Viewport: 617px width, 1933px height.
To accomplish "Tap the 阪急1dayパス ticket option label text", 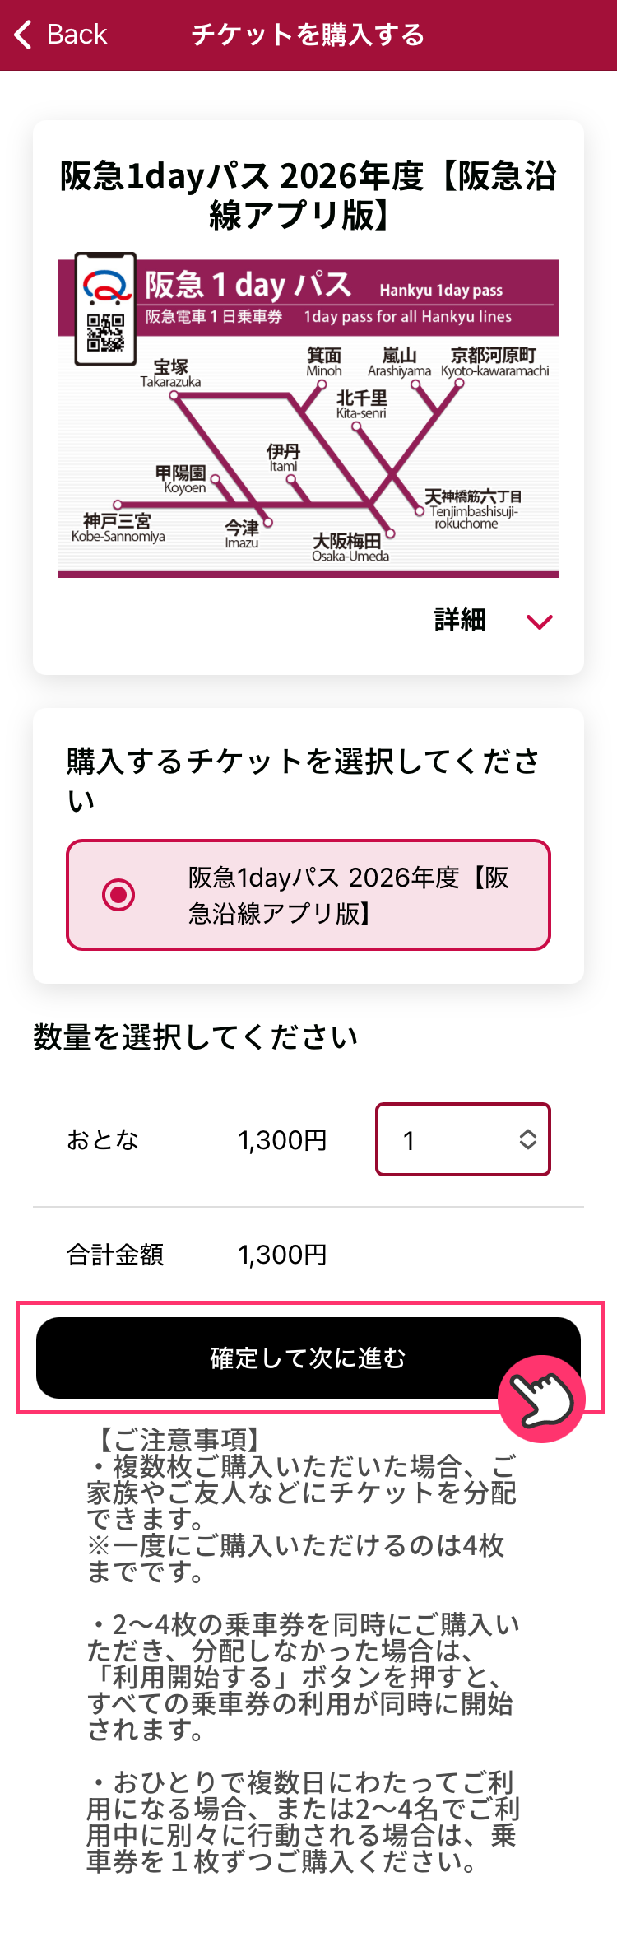I will [348, 895].
